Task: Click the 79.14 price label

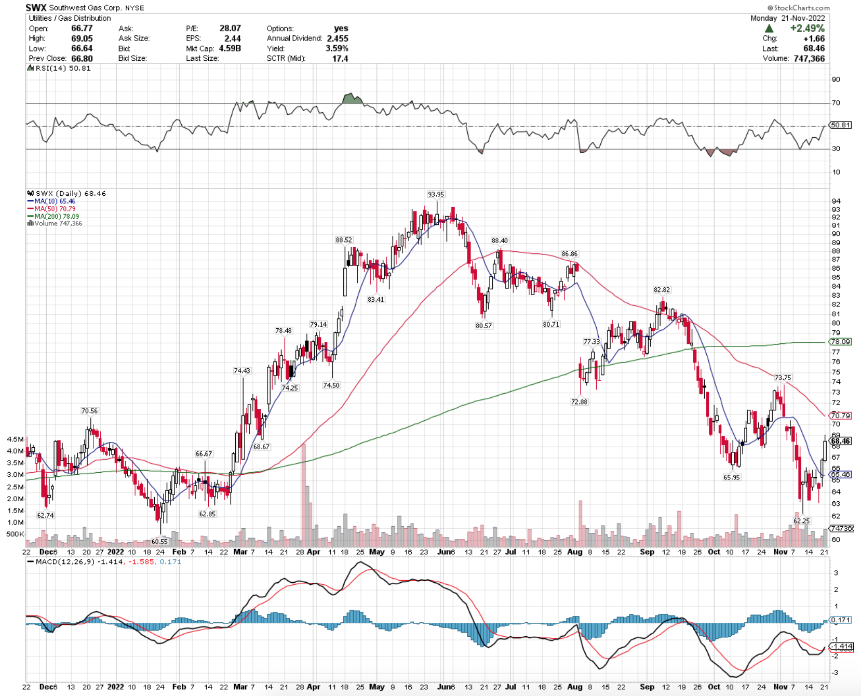Action: point(318,324)
